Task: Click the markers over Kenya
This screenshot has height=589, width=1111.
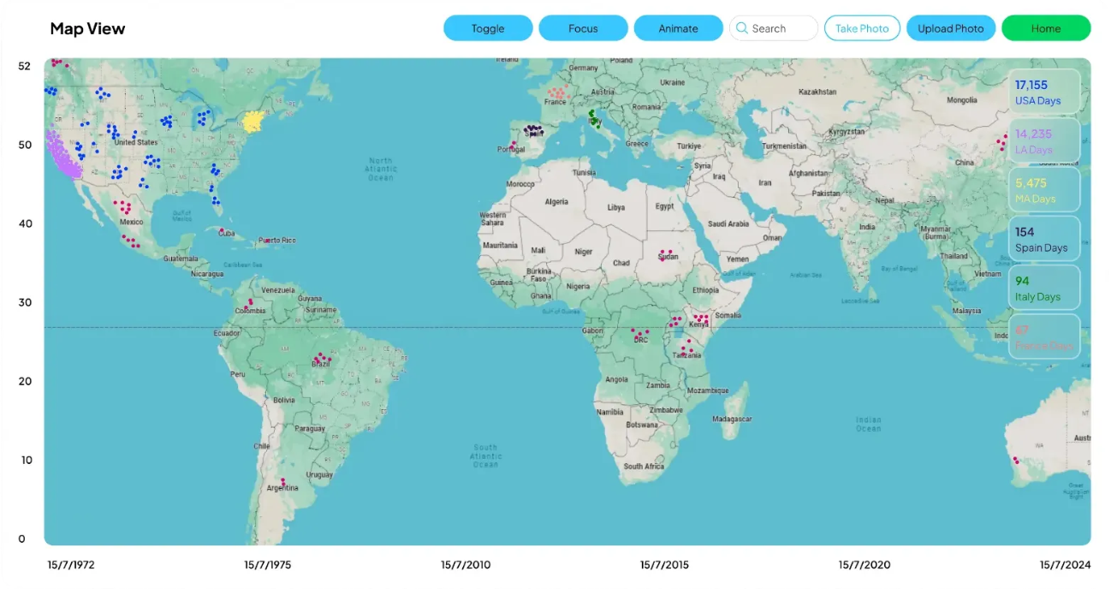Action: click(x=701, y=318)
